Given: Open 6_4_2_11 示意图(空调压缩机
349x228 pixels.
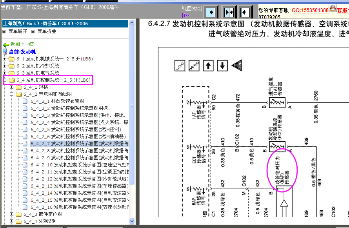Looking at the screenshot, I should 80,172.
